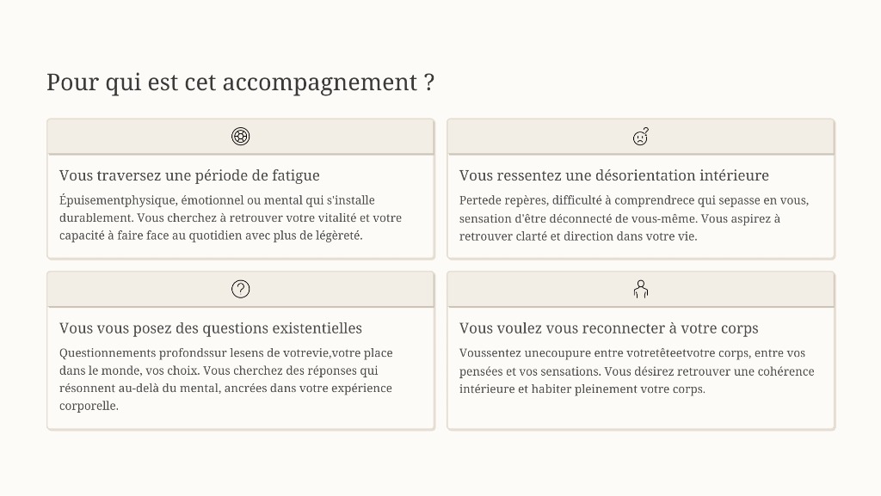
Task: Click the paragraph about regaining vitality and lightness
Action: [231, 218]
